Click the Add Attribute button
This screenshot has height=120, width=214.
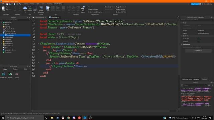click(x=198, y=51)
